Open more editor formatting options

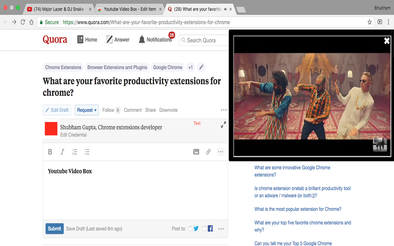[221, 152]
